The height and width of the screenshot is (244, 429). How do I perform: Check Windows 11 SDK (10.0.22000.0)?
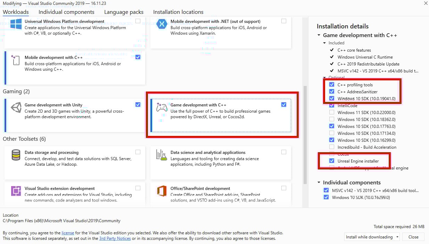(x=332, y=112)
